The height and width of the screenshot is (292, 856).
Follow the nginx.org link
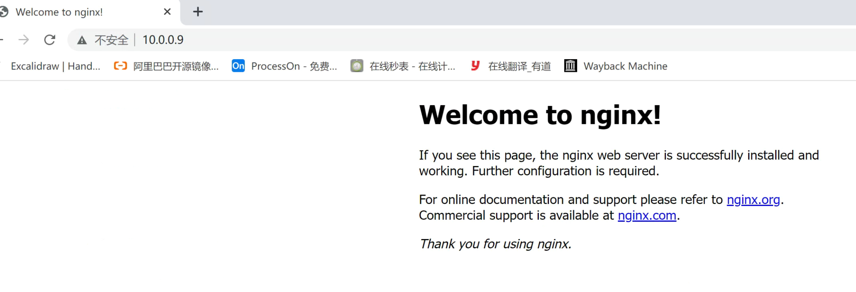753,200
